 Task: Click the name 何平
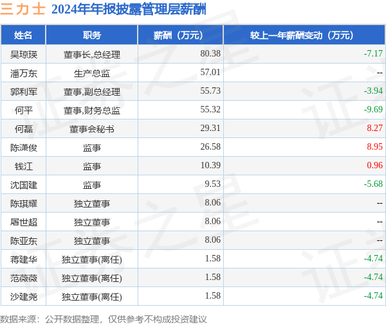(24, 110)
